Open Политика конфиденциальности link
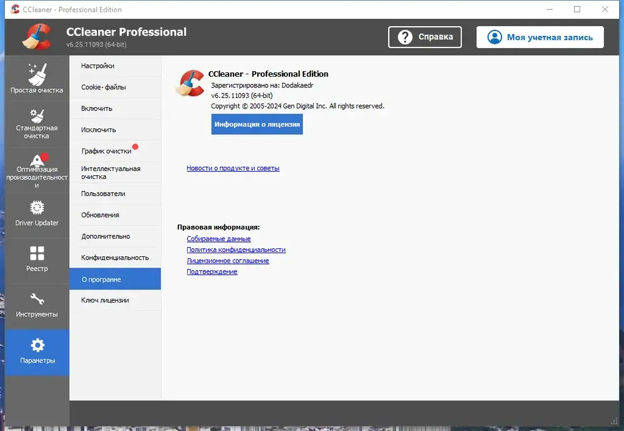Screen dimensions: 624x431 (236, 249)
